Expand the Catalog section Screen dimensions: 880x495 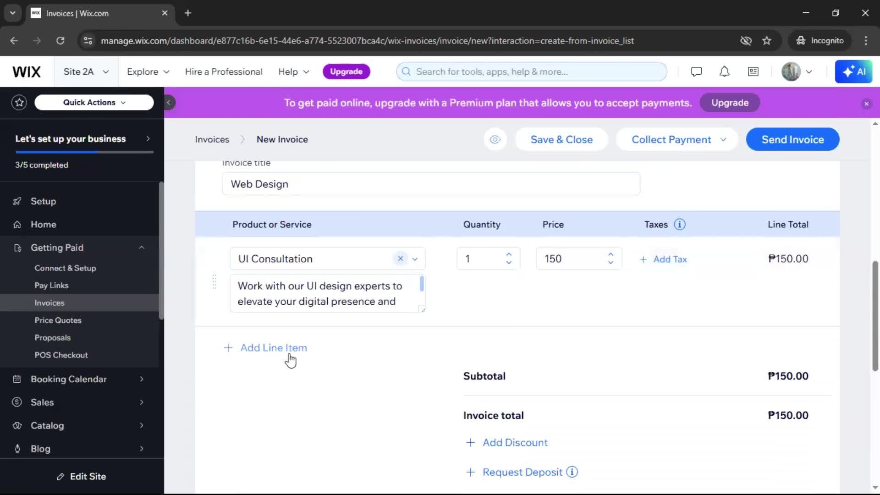click(x=142, y=426)
